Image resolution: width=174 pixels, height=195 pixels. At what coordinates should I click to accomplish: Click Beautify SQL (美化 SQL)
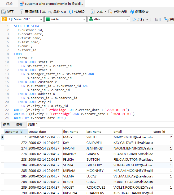(x=57, y=12)
